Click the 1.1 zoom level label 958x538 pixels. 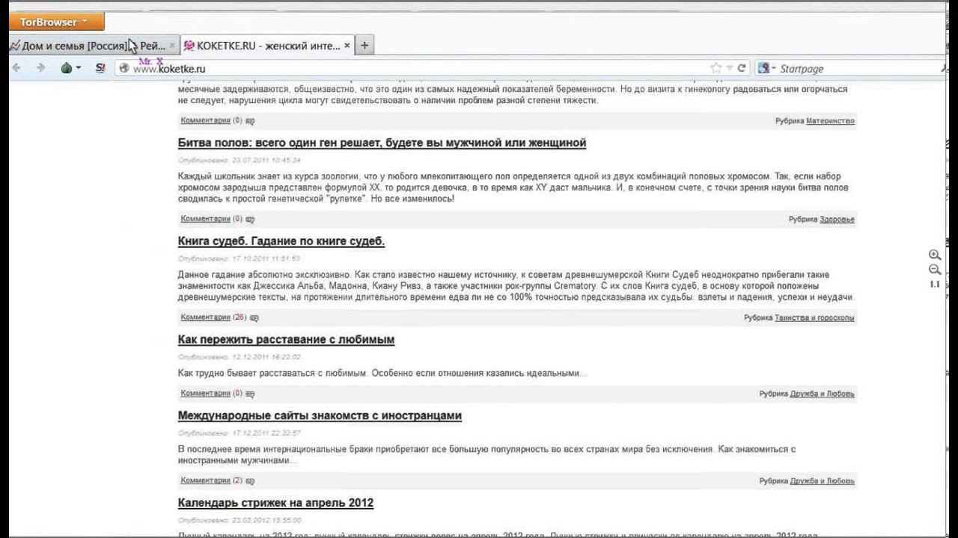(x=935, y=285)
